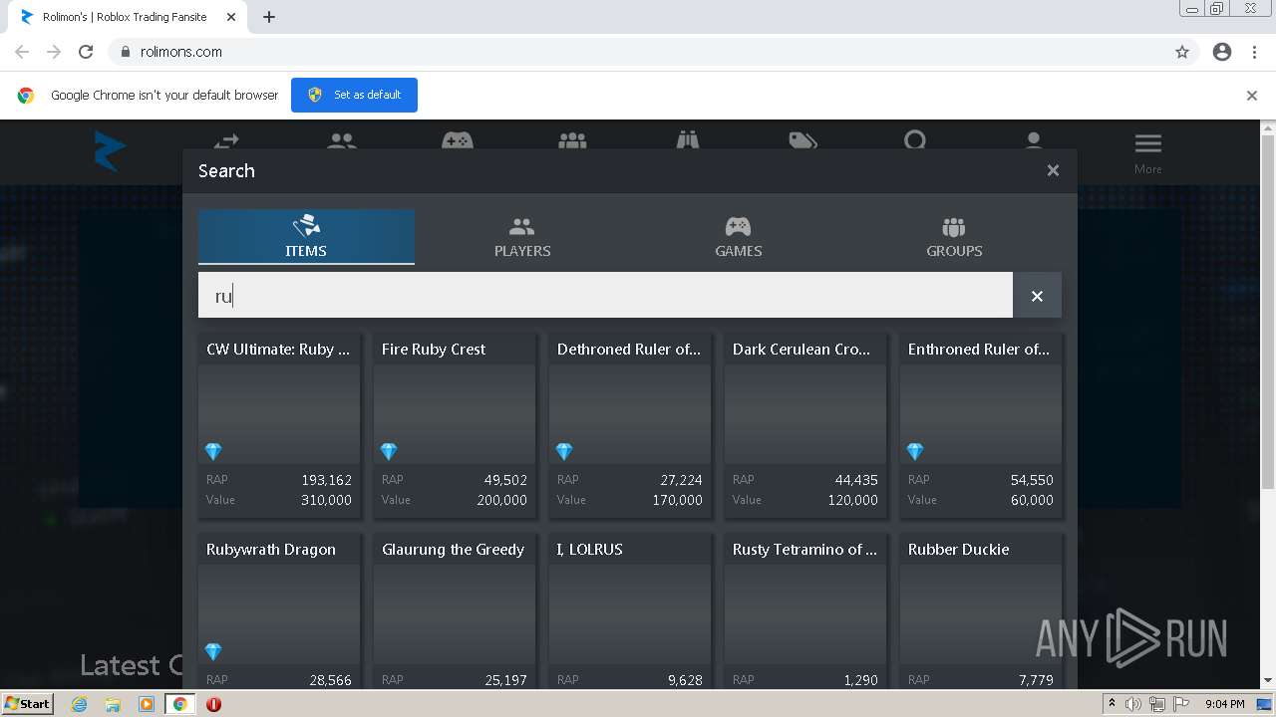Switch to the Games search tab

point(739,237)
